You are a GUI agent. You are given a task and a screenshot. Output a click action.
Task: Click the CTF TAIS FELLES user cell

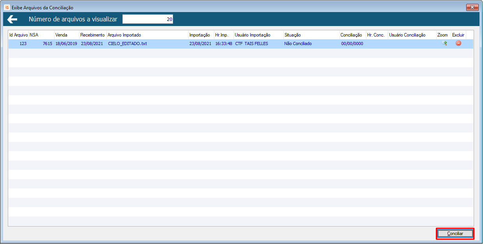coord(251,44)
